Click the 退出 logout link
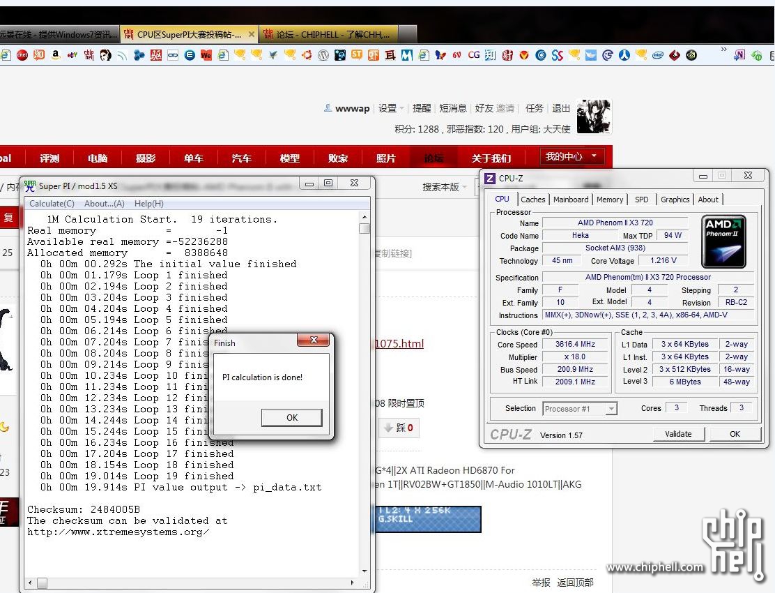Screen dimensions: 775x593 (561, 108)
